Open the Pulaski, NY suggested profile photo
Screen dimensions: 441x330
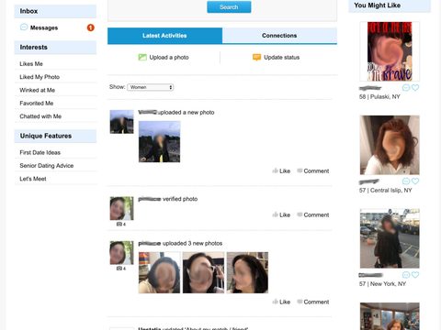pyautogui.click(x=390, y=51)
